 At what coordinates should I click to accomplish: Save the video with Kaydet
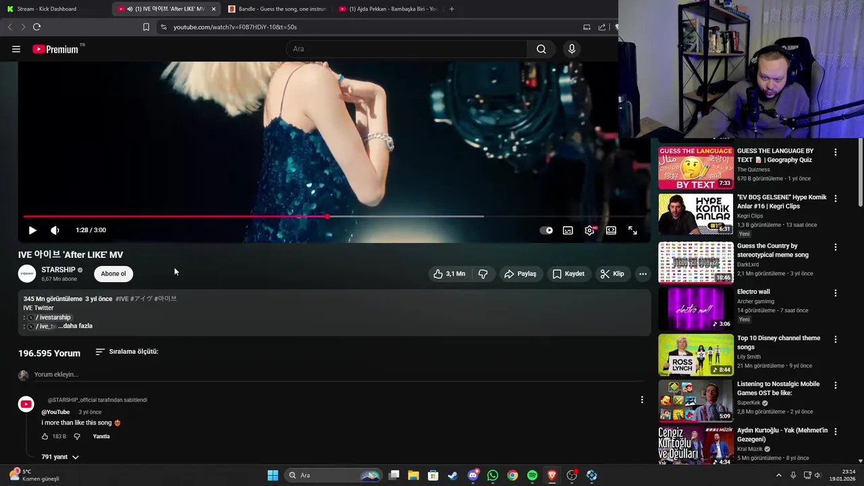pyautogui.click(x=568, y=273)
